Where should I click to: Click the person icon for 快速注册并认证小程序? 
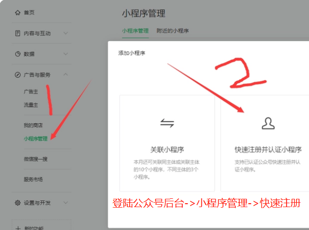pyautogui.click(x=268, y=124)
